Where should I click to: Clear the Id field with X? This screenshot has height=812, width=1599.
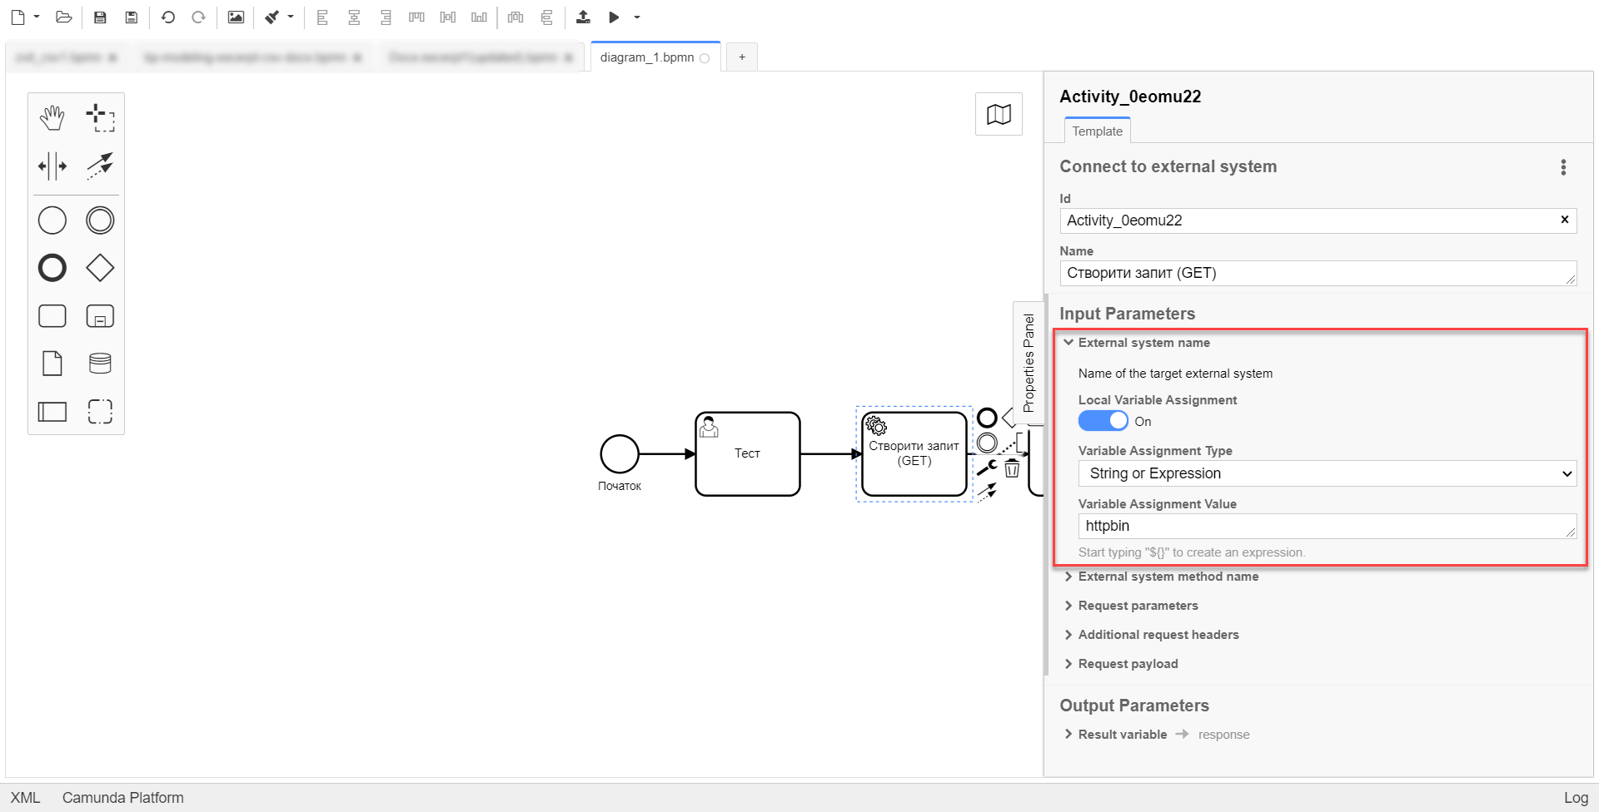click(x=1564, y=220)
